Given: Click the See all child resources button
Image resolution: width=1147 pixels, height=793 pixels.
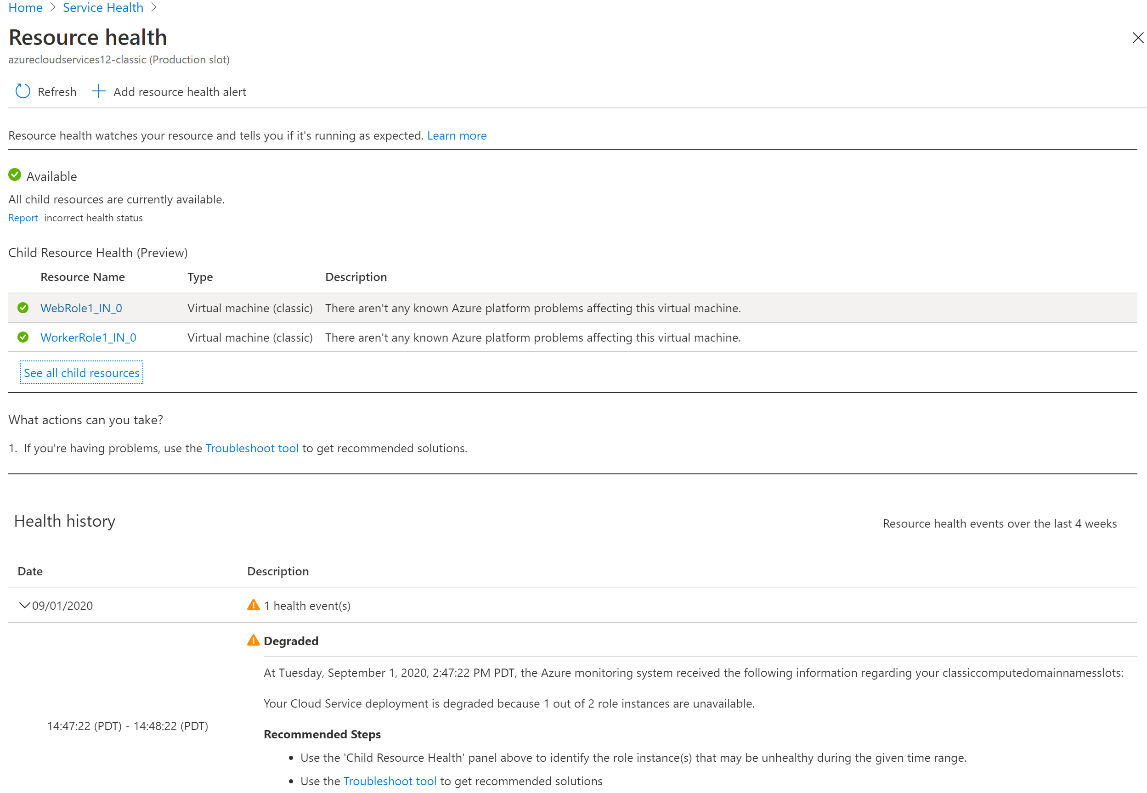Looking at the screenshot, I should [81, 371].
